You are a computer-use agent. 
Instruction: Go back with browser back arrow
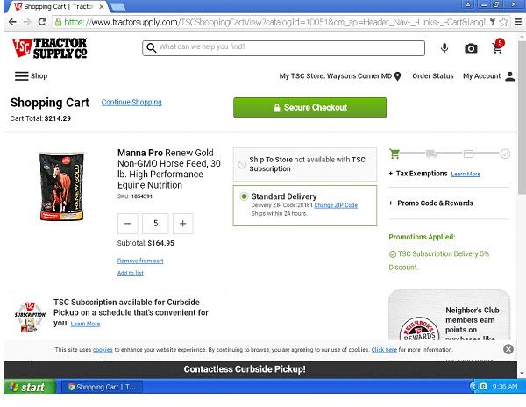click(x=12, y=22)
